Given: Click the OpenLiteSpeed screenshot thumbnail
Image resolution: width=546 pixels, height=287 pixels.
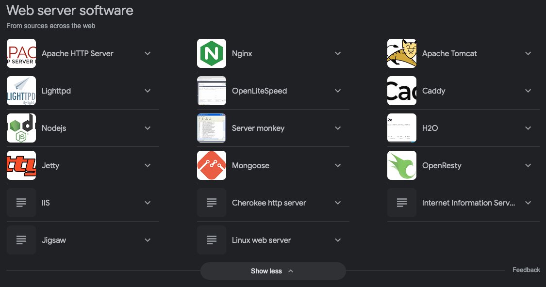Looking at the screenshot, I should pyautogui.click(x=212, y=91).
